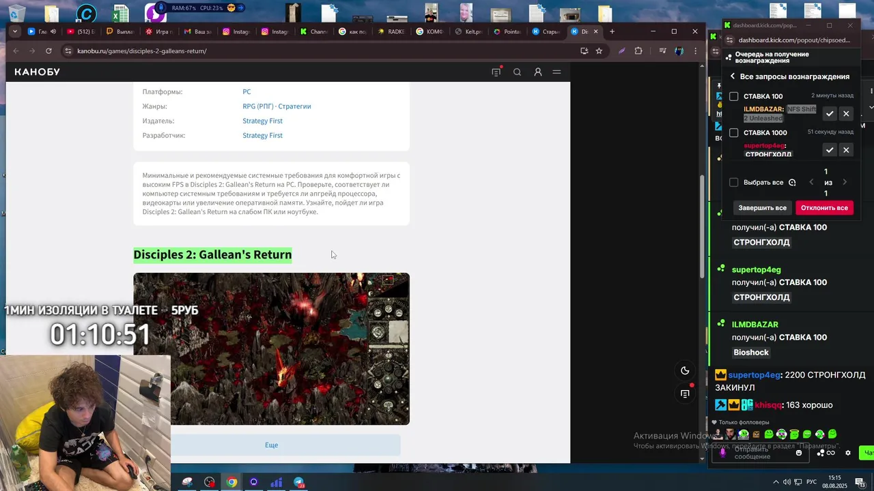Go to next page of requests
874x491 pixels.
click(845, 182)
